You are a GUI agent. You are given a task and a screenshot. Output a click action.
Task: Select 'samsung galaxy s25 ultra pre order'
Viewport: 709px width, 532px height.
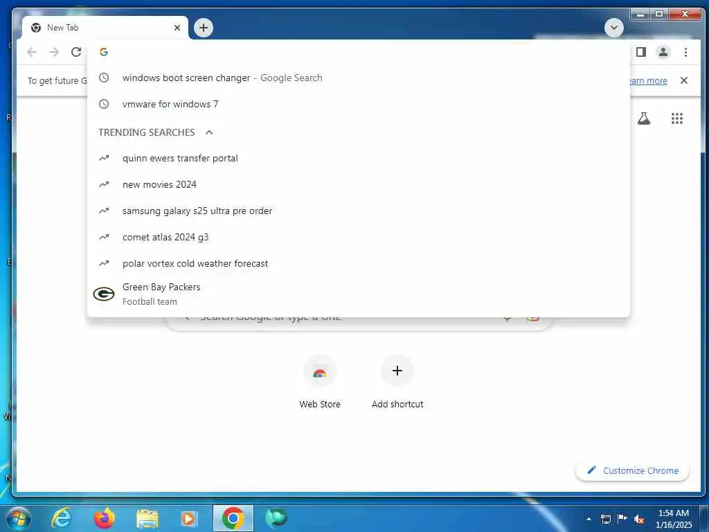click(358, 211)
